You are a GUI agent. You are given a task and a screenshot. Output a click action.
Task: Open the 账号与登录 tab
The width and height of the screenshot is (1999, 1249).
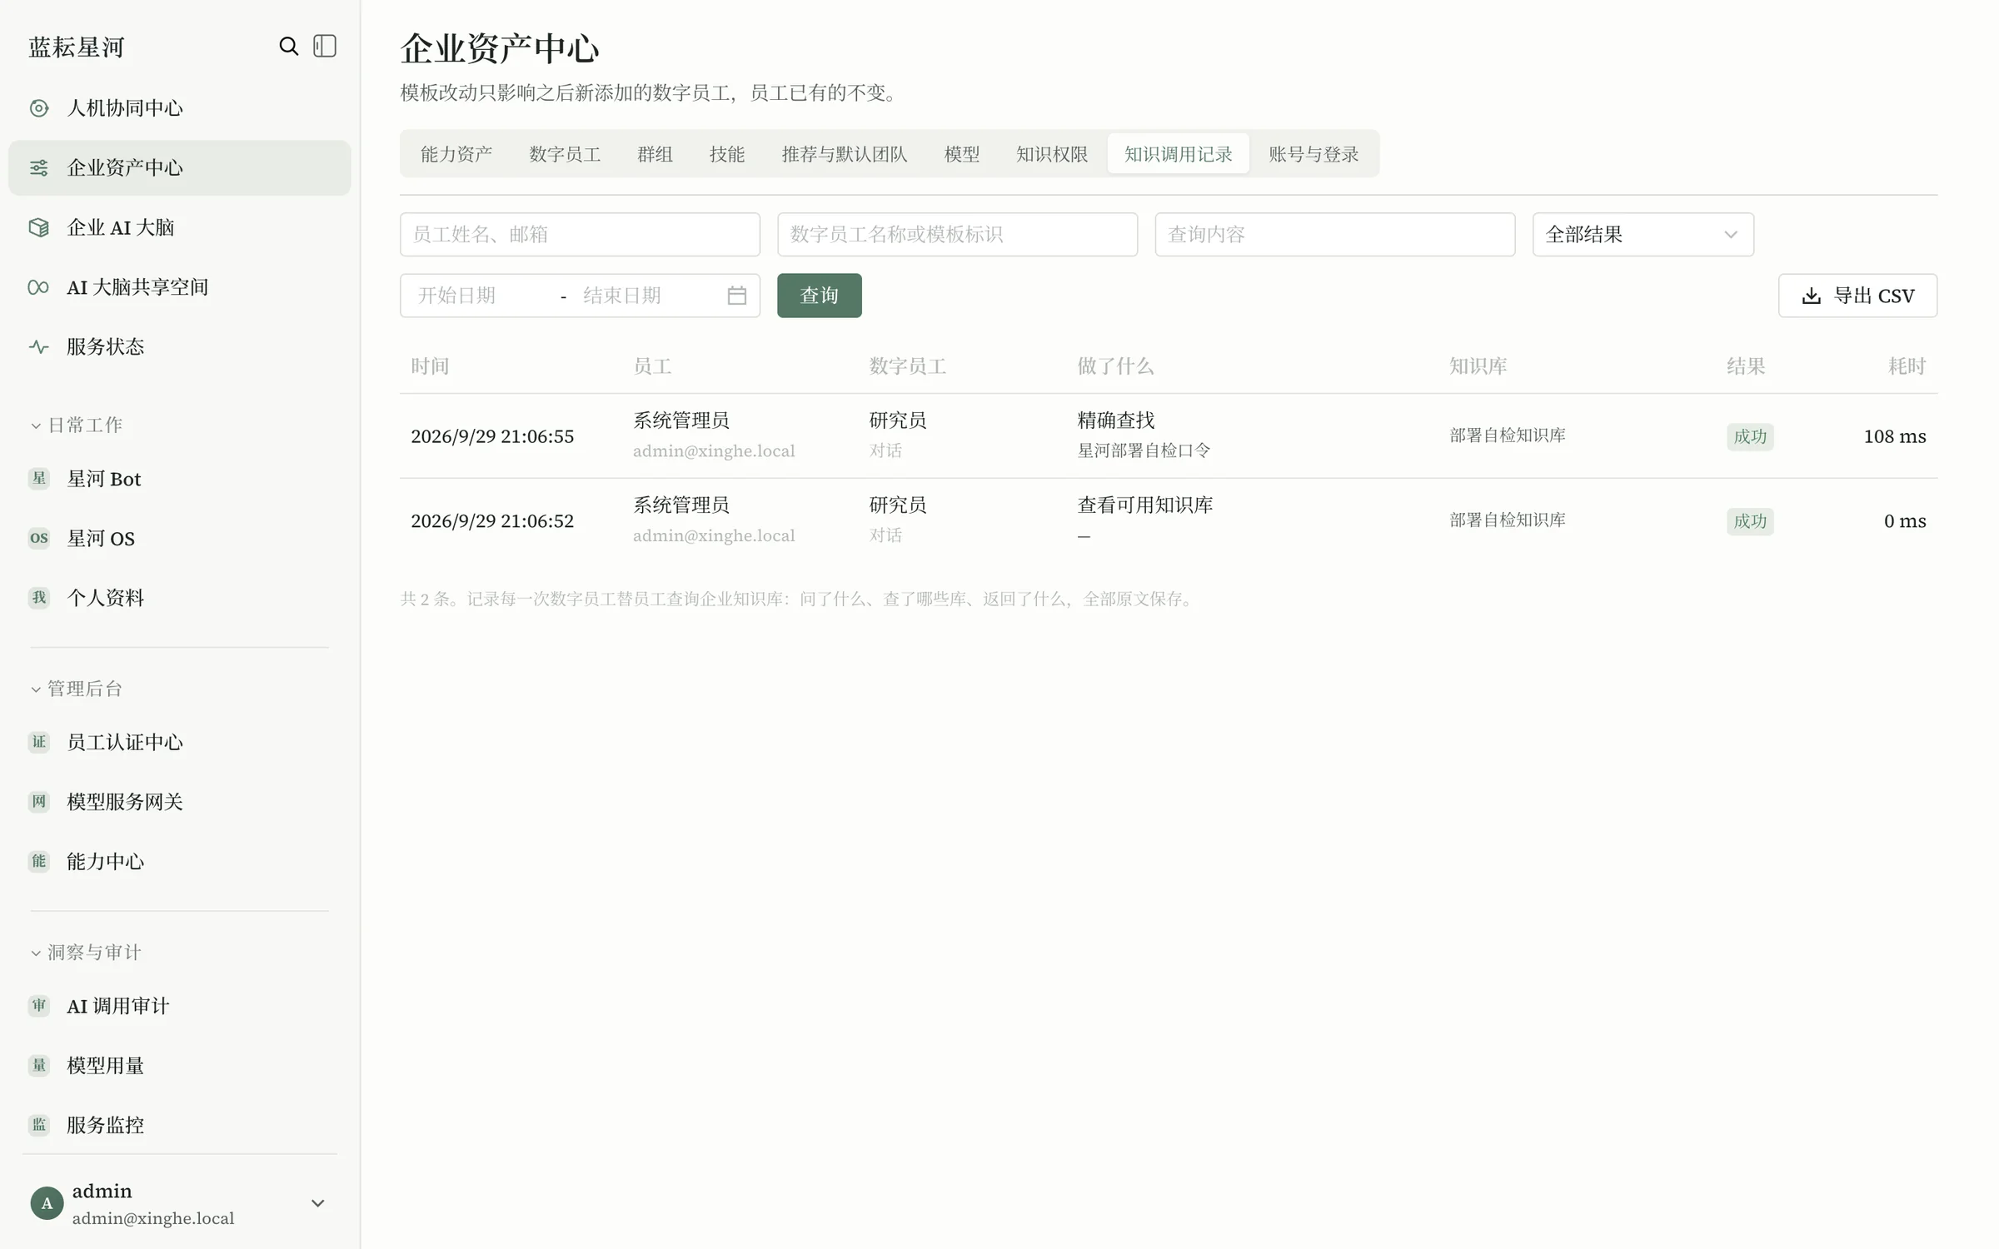[x=1314, y=154]
